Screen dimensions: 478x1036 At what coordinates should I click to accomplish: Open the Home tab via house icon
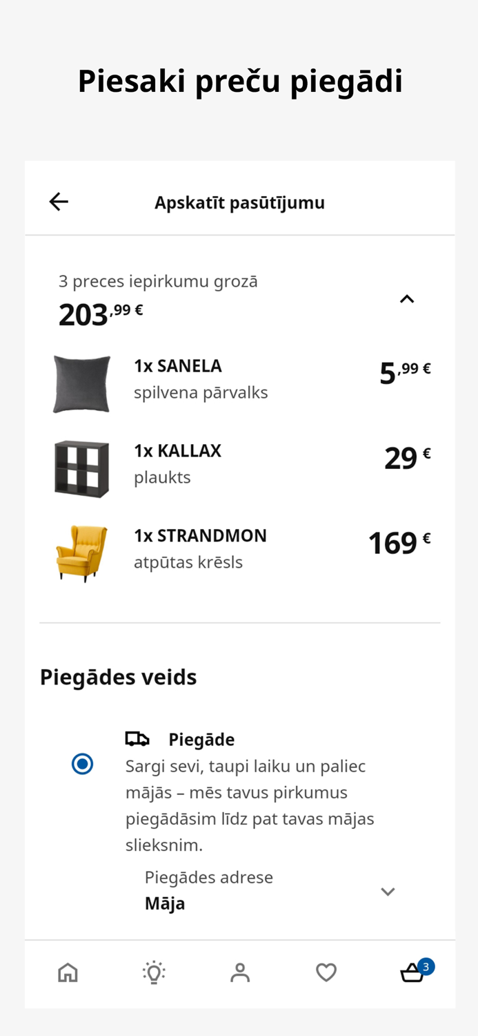tap(68, 972)
